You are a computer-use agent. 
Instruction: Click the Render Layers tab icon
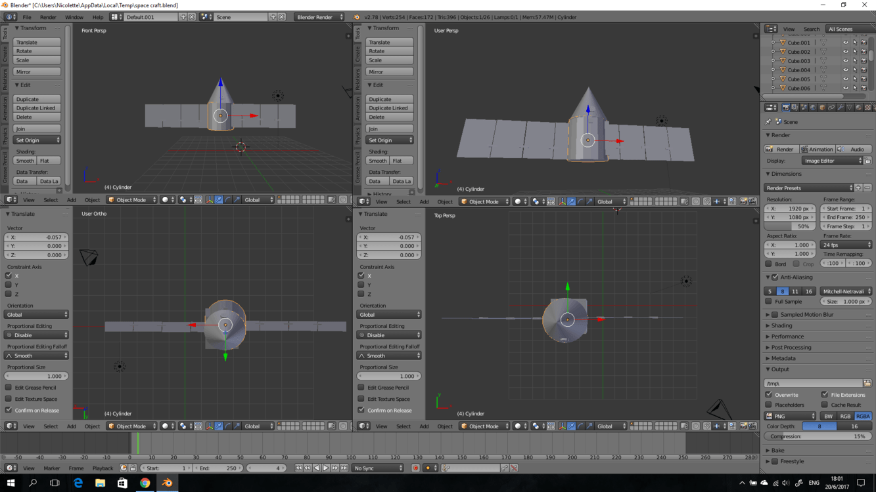795,108
